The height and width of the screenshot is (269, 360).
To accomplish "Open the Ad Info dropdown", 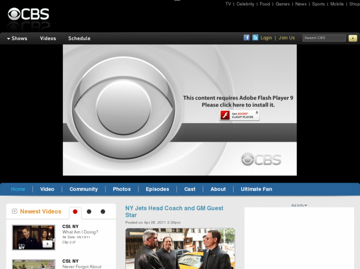I will tap(299, 205).
